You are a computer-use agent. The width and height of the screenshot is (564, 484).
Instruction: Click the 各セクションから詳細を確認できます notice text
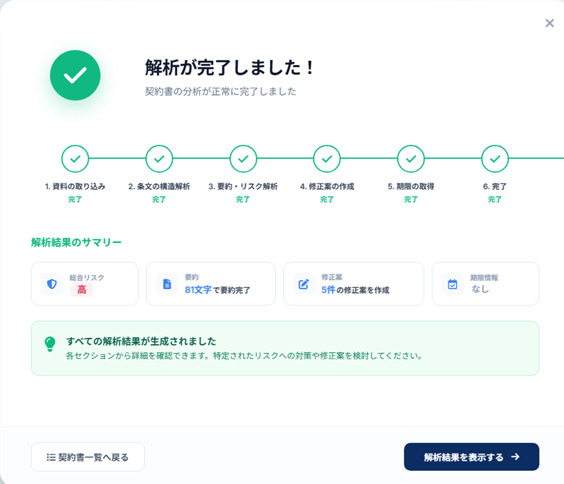[x=244, y=356]
